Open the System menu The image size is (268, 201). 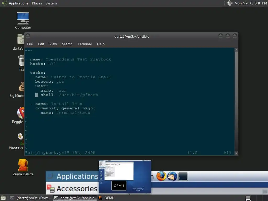click(51, 3)
